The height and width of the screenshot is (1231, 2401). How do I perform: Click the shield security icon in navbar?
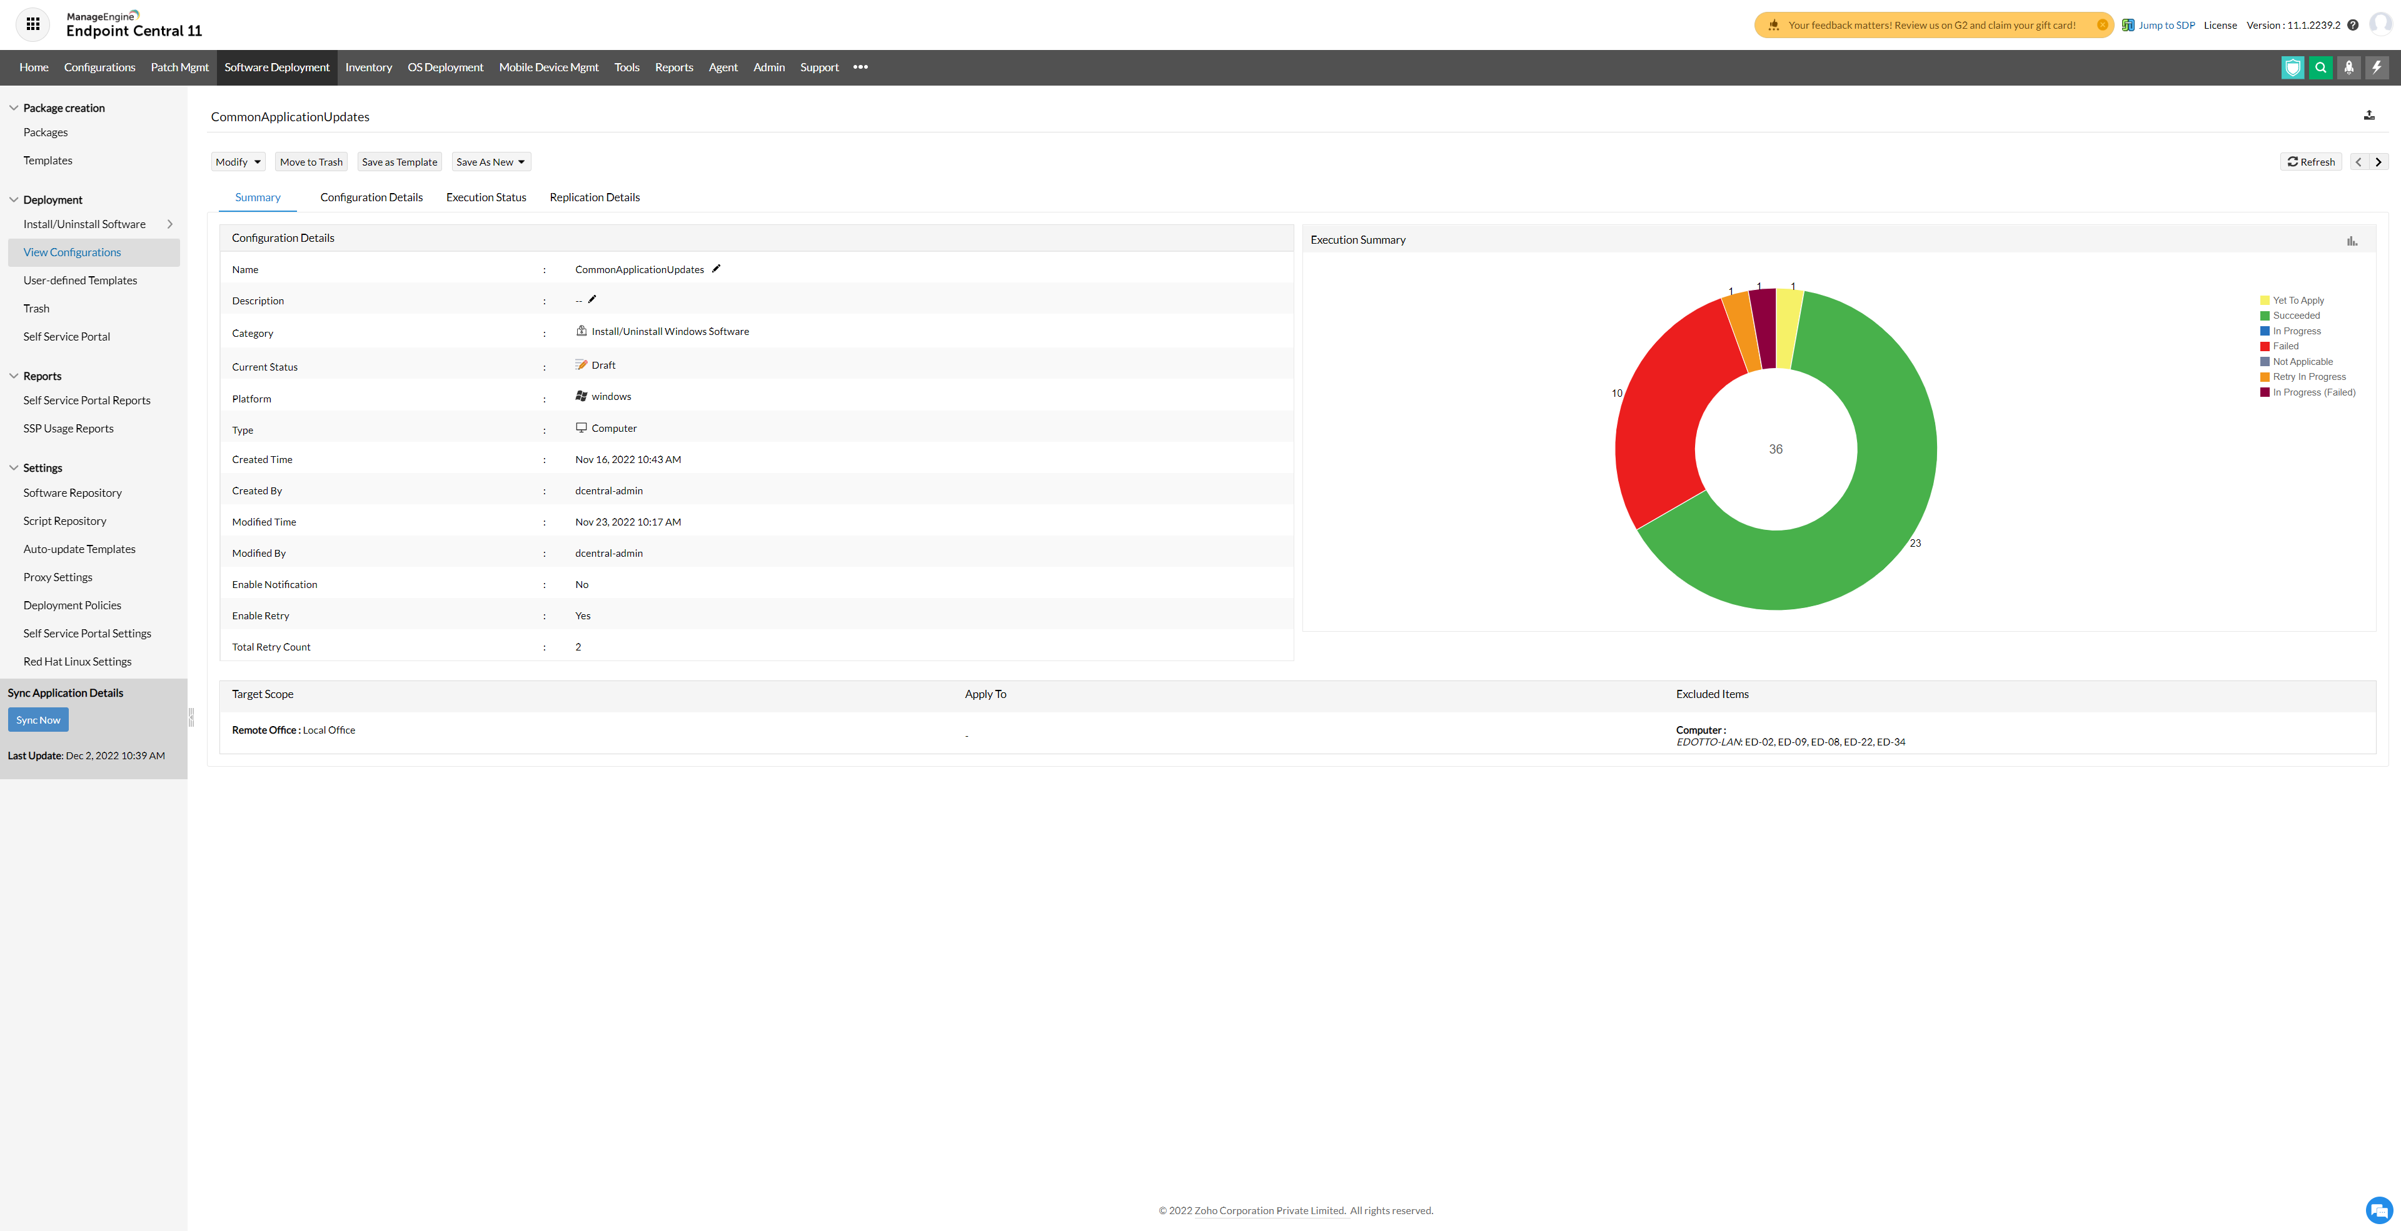[2293, 67]
